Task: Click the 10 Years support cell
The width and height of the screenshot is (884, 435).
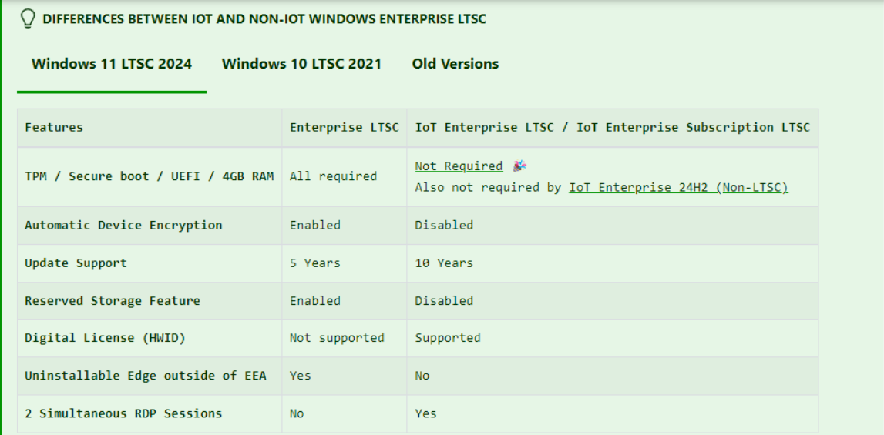Action: (444, 263)
